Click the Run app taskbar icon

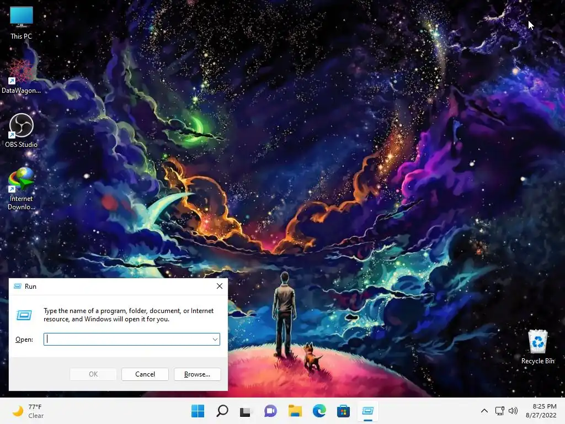(x=368, y=411)
